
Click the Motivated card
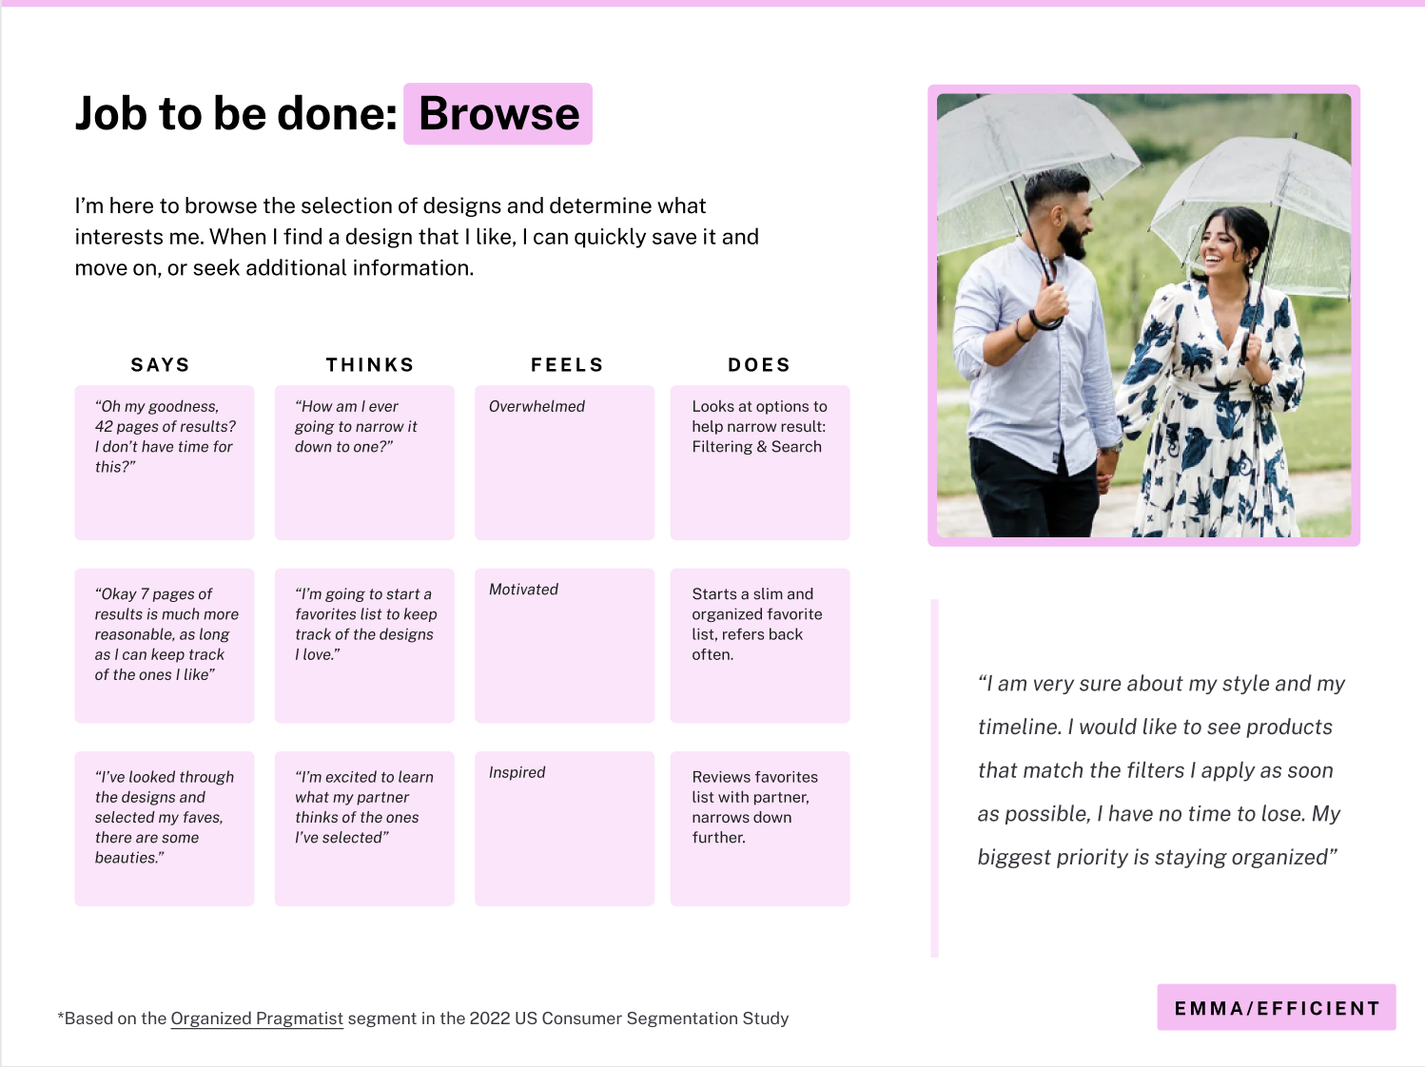[x=565, y=646]
